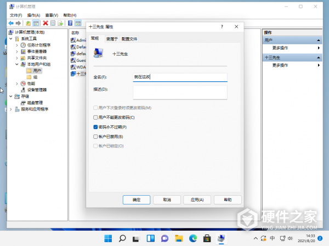Viewport: 329px width, 246px height.
Task: Expand 服务和应用程序 tree node
Action: (11, 109)
